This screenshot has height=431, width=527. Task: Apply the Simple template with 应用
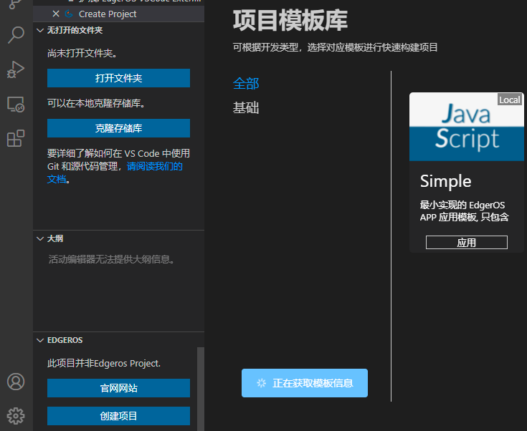(x=467, y=243)
